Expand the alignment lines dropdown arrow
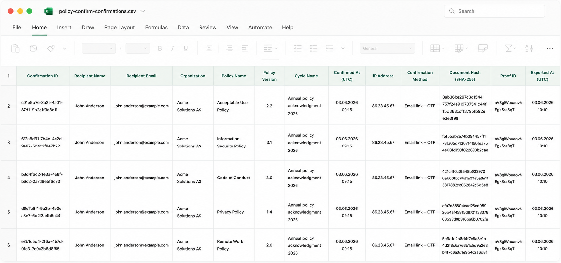Screen dimensions: 561x263 [276, 48]
